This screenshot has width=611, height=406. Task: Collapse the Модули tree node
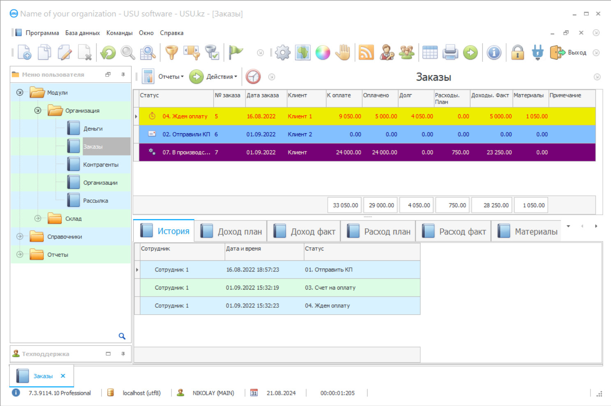tap(20, 93)
